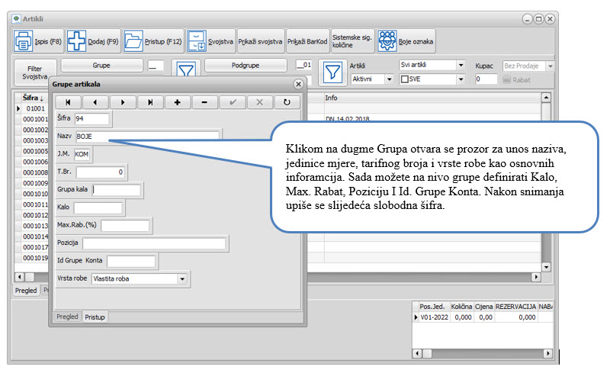Image resolution: width=610 pixels, height=373 pixels.
Task: Cancel edit with the X navigator button
Action: click(259, 102)
